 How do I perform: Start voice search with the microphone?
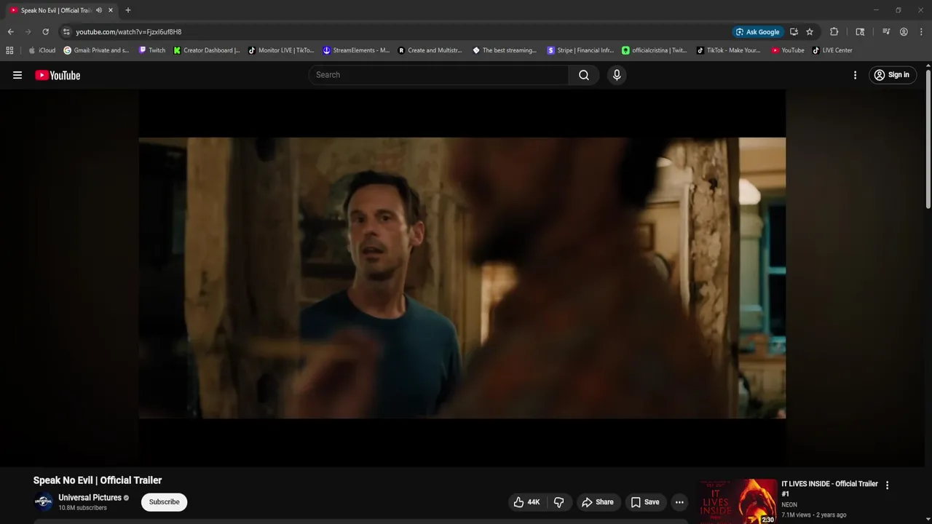click(x=617, y=75)
